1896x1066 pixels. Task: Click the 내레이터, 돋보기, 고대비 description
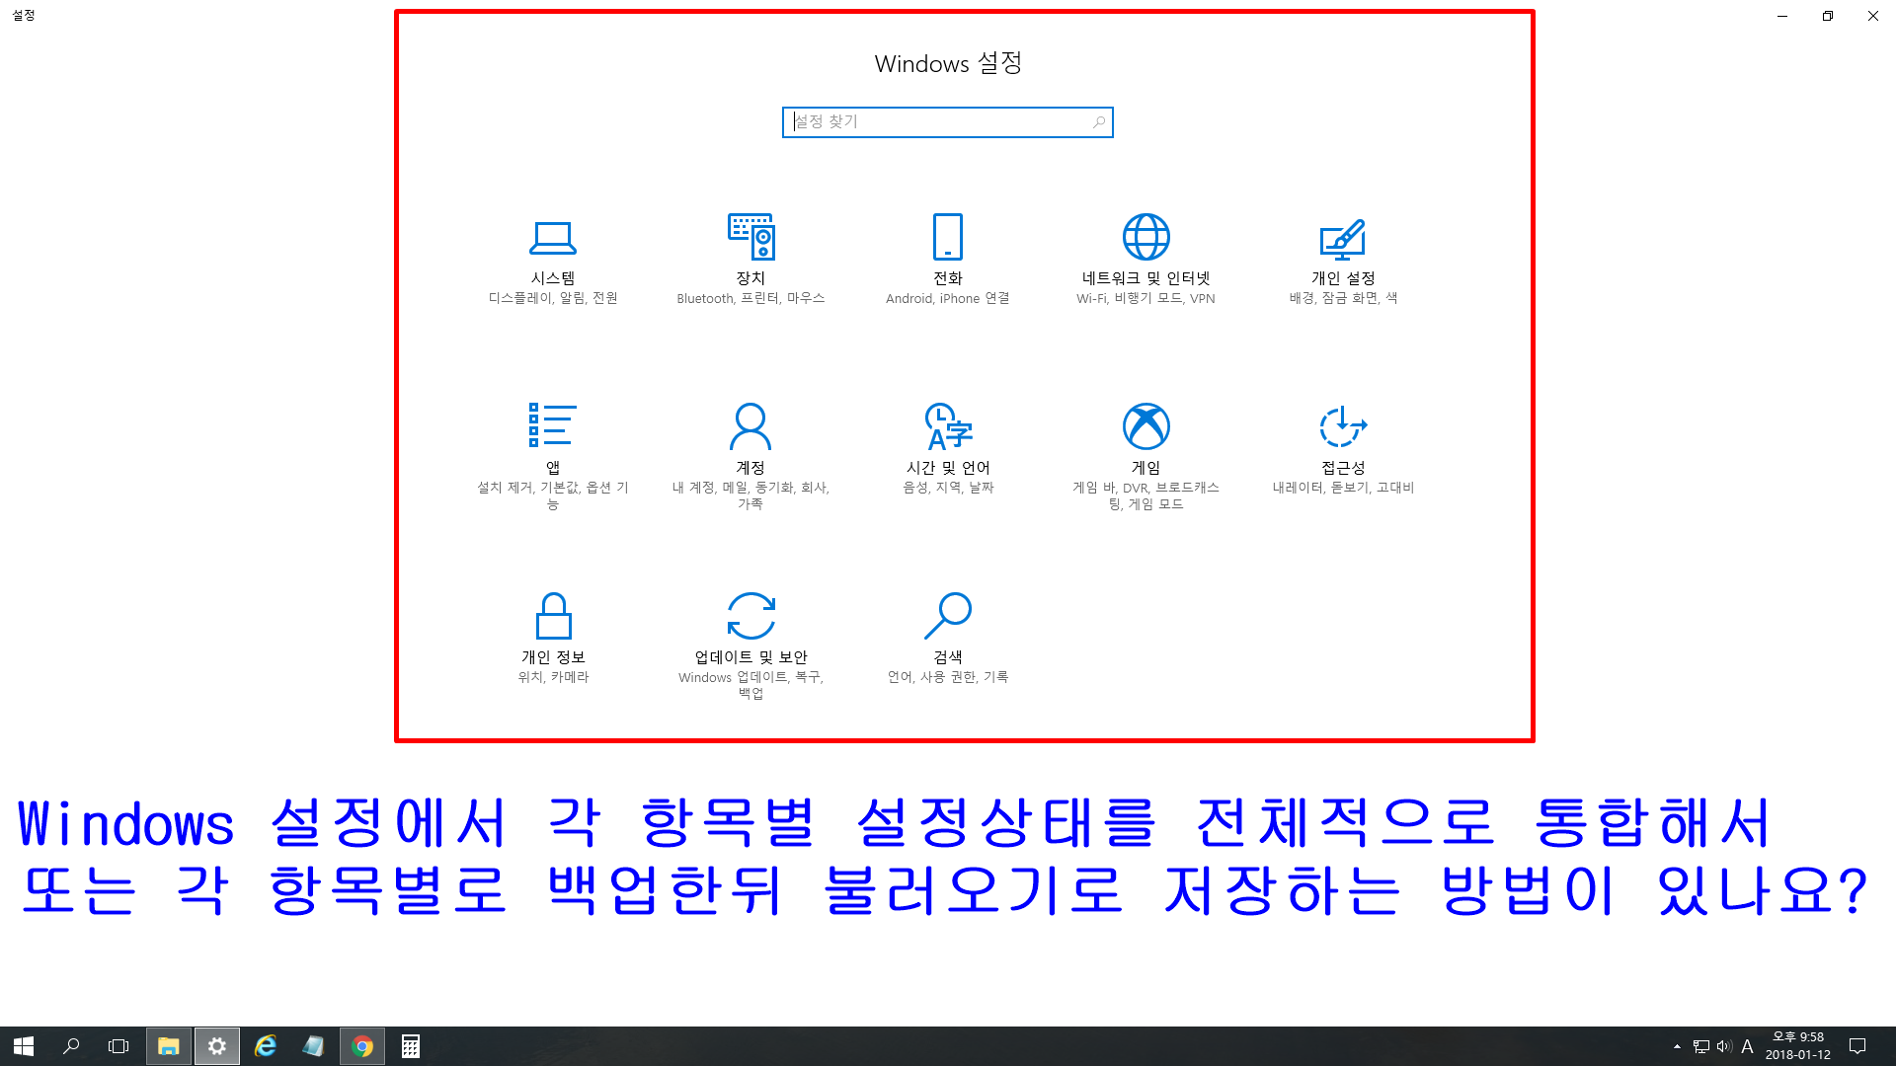coord(1343,488)
